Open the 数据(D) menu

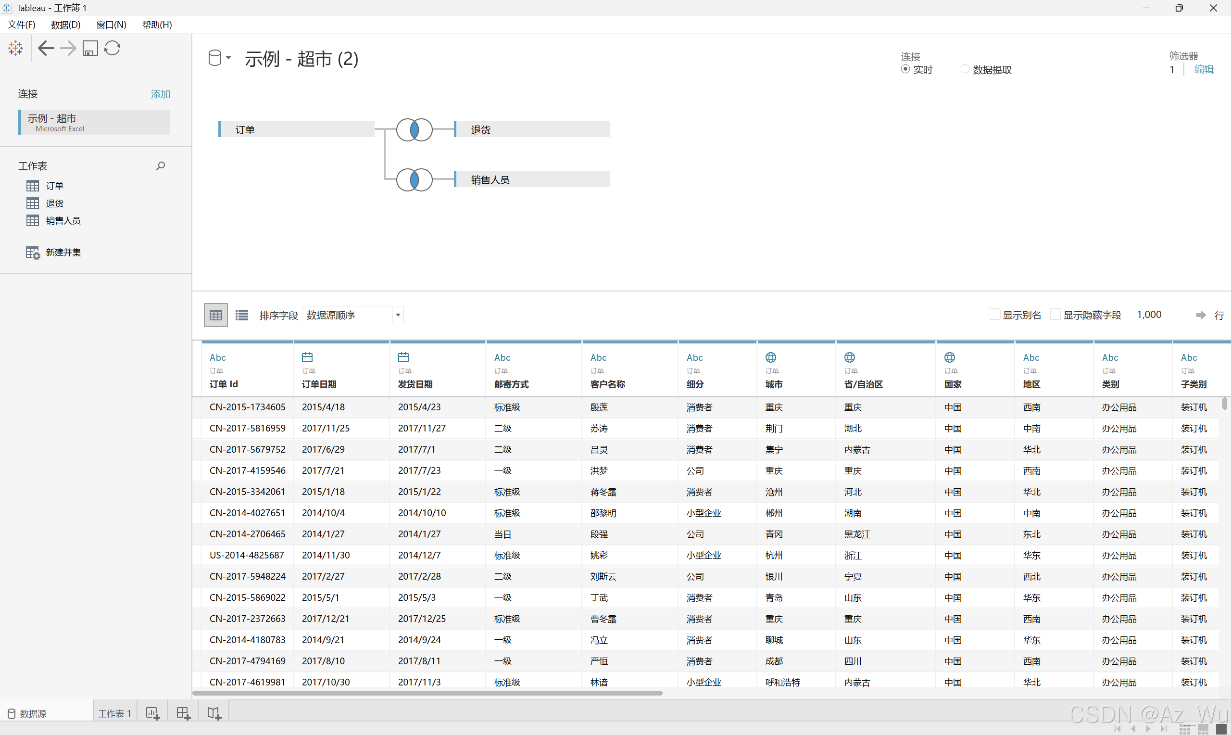pos(65,25)
